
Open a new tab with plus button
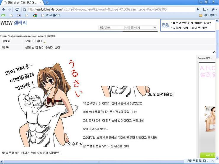click(47, 3)
